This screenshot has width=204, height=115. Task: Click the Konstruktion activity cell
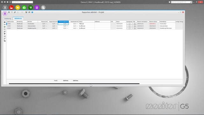coord(33,24)
